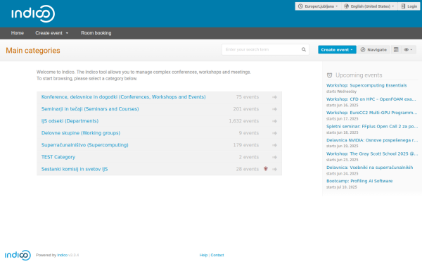Click arrow for Konference, delavnice in dogodki row
The height and width of the screenshot is (264, 422).
coord(274,97)
